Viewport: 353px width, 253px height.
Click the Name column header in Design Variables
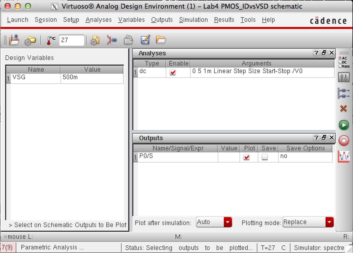tap(36, 70)
